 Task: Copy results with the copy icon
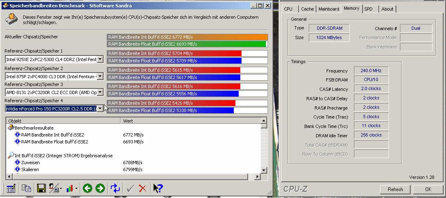[26, 189]
